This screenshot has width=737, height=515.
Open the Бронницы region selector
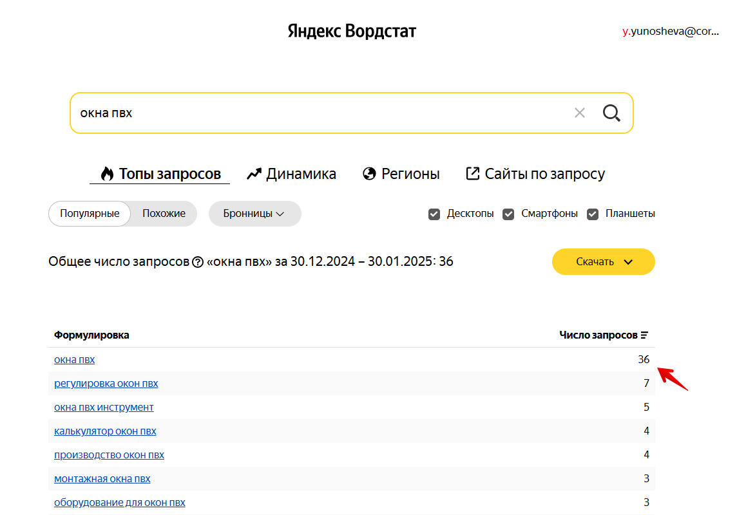coord(254,213)
